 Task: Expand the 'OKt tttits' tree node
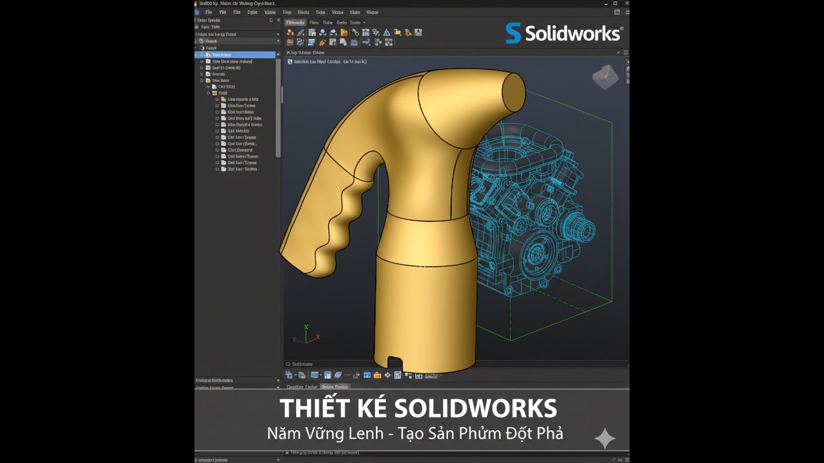[208, 86]
